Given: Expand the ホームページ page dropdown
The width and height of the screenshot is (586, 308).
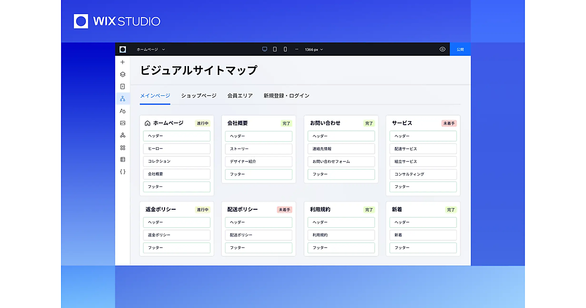Looking at the screenshot, I should [150, 49].
